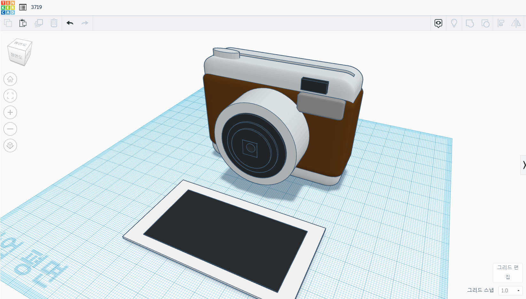526x299 pixels.
Task: Select the camera's black viewfinder block
Action: coord(314,85)
